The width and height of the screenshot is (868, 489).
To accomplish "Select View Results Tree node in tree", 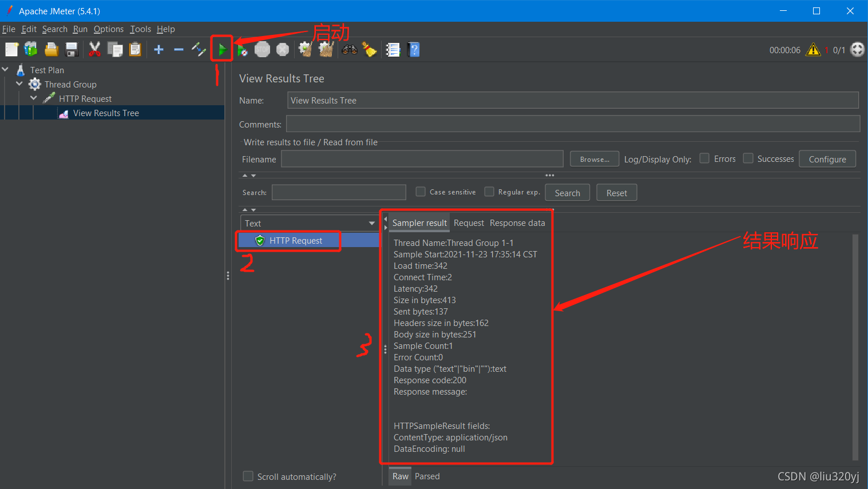I will click(x=106, y=113).
